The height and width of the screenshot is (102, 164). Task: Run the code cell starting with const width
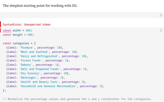coord(161,30)
